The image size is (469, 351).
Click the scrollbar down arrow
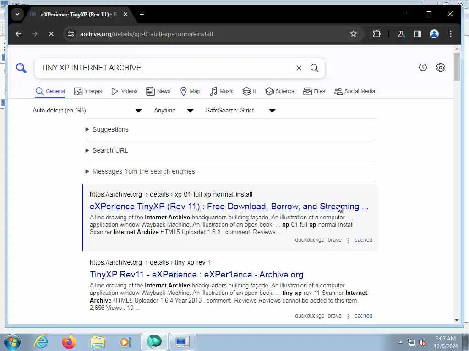457,320
